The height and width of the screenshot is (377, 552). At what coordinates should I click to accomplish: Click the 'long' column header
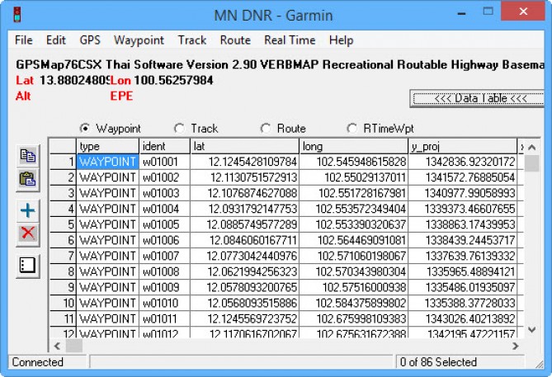(353, 147)
